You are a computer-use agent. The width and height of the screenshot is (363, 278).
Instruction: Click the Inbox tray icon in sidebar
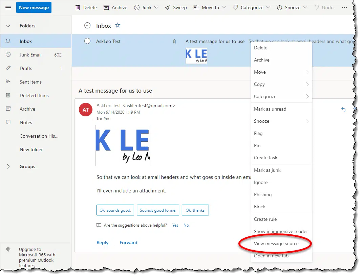point(8,41)
